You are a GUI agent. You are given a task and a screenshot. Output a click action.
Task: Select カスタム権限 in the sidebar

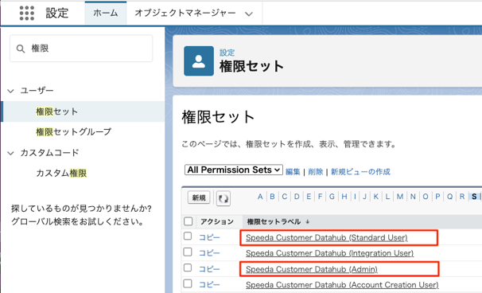coord(61,173)
